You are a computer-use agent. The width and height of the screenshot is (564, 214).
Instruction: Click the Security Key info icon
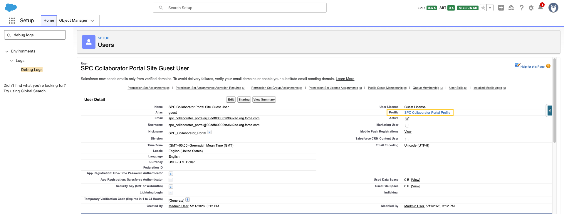[x=171, y=187]
